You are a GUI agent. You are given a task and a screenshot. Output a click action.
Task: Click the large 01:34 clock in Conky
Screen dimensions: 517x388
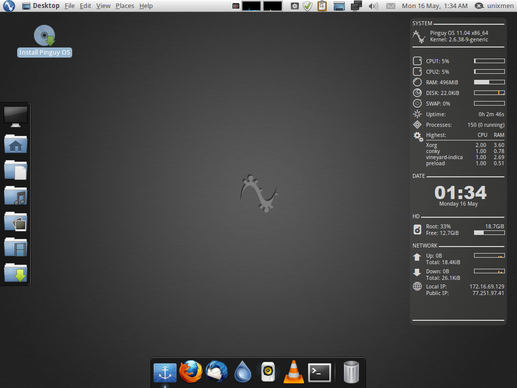460,192
